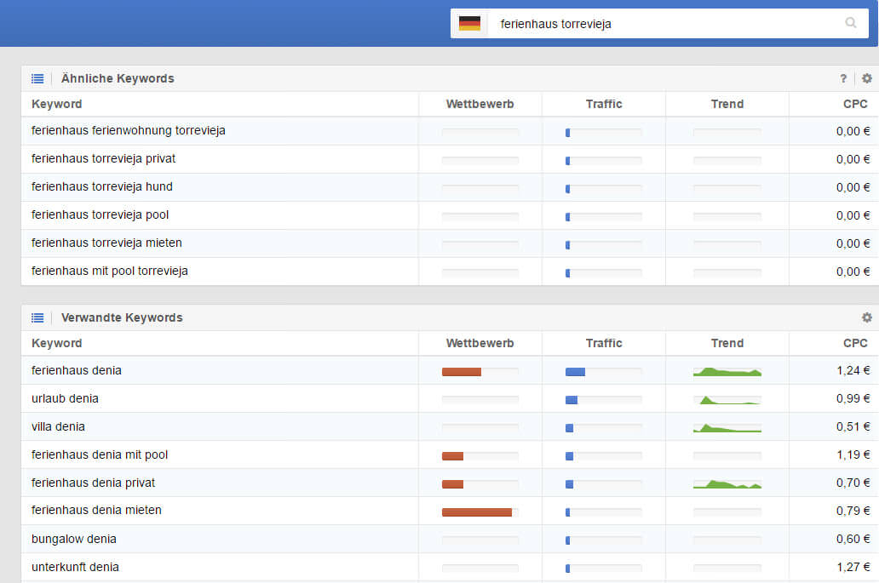Click competition bar for ferienhaus denia mieten
This screenshot has height=583, width=879.
480,512
